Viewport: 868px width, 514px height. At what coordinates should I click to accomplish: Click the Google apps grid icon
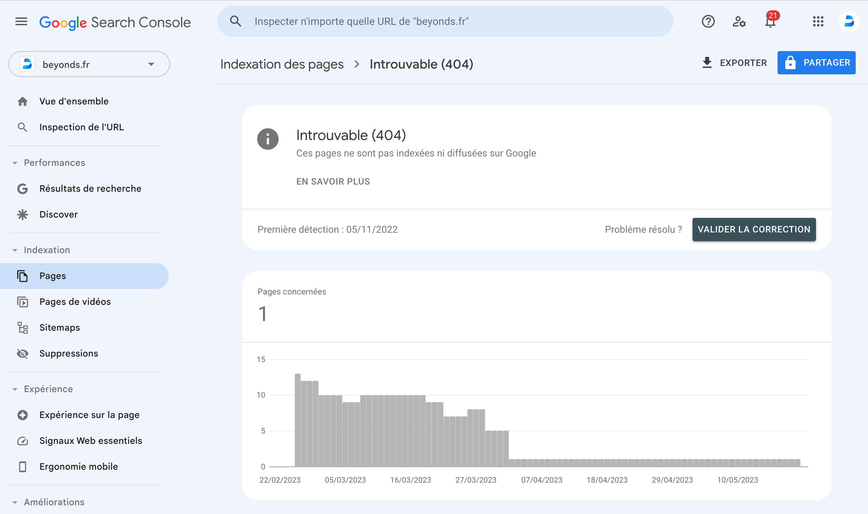[x=818, y=21]
